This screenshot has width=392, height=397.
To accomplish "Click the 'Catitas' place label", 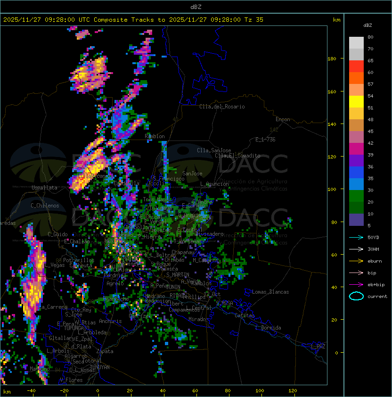I will tap(245, 316).
